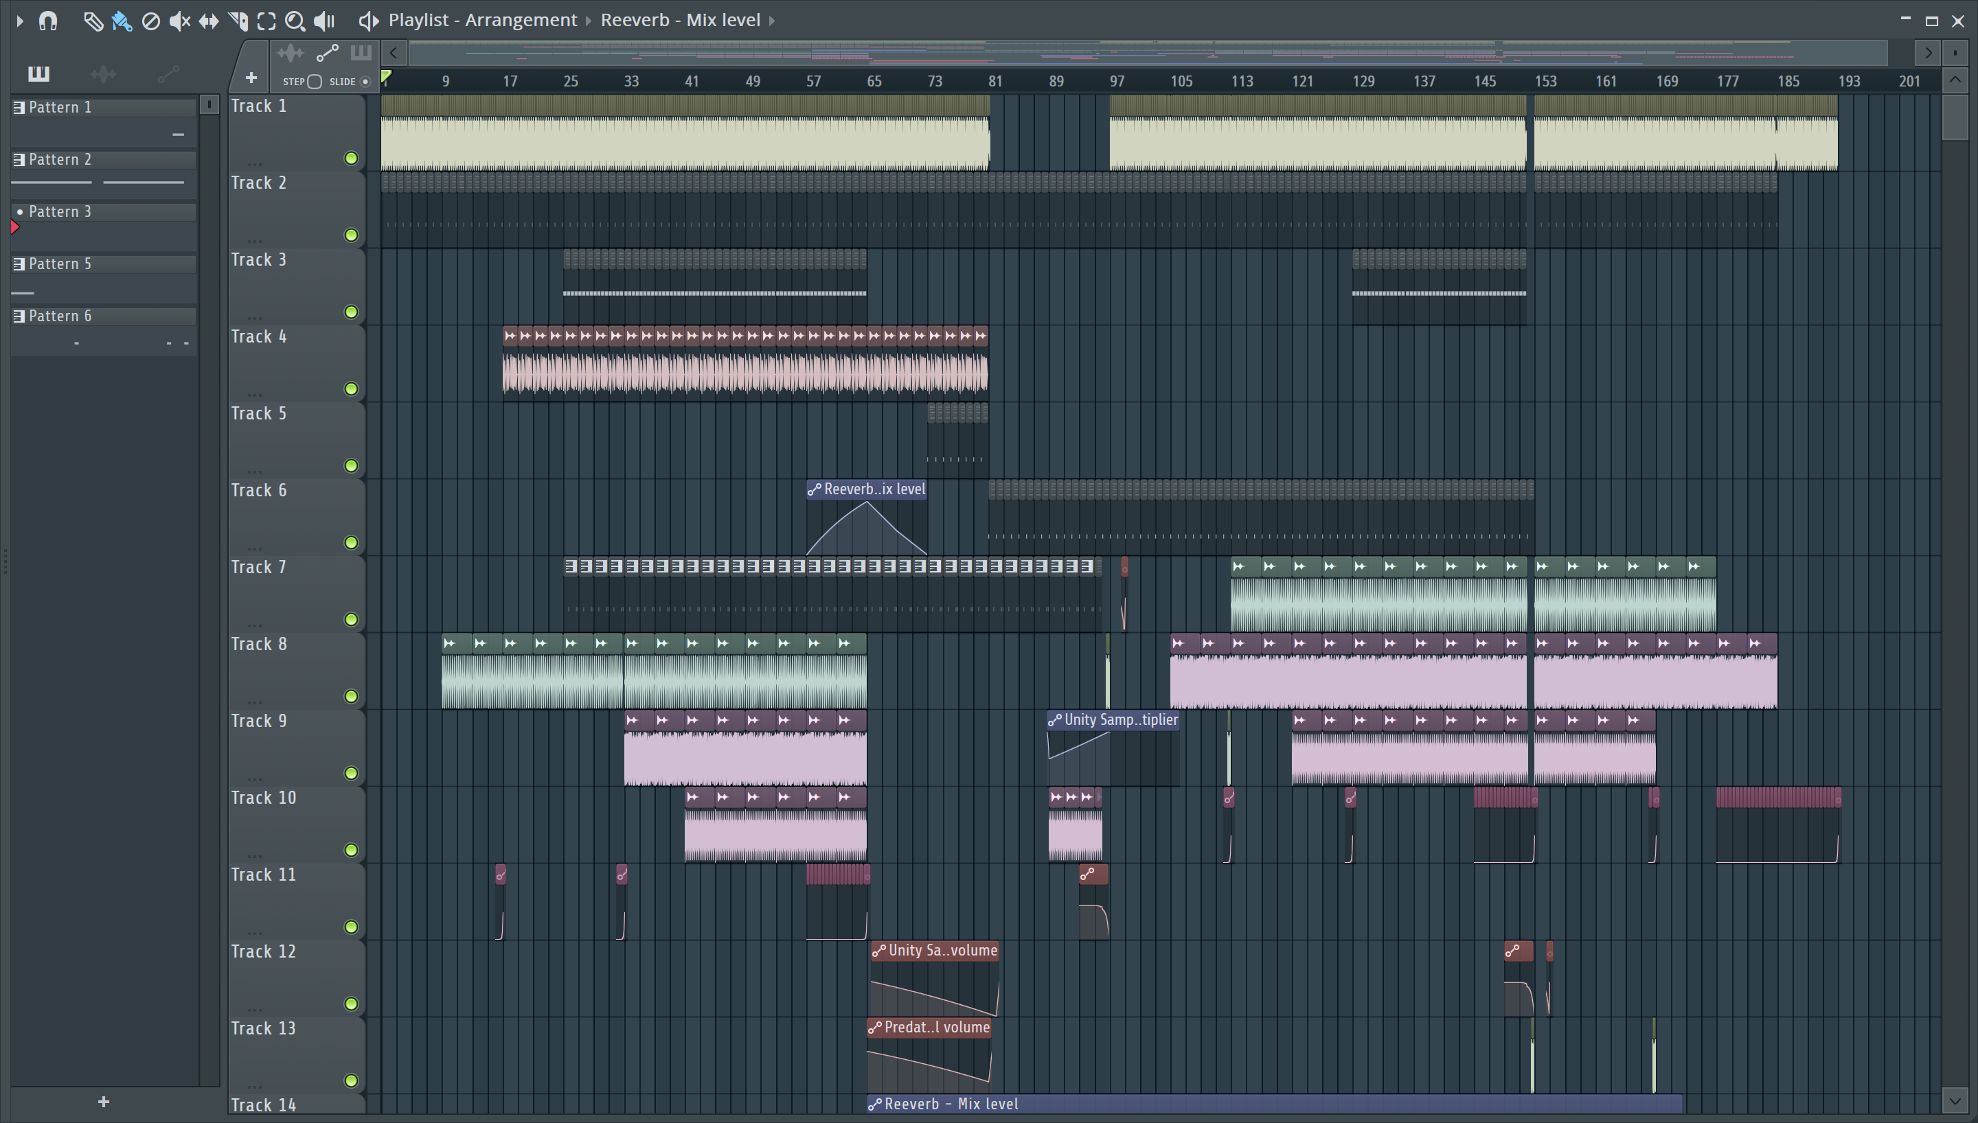Mute Track 8 with its green switch
Screen dimensions: 1978x1123
[x=351, y=697]
